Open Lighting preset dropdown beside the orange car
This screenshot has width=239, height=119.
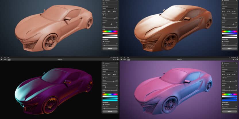click(x=228, y=9)
